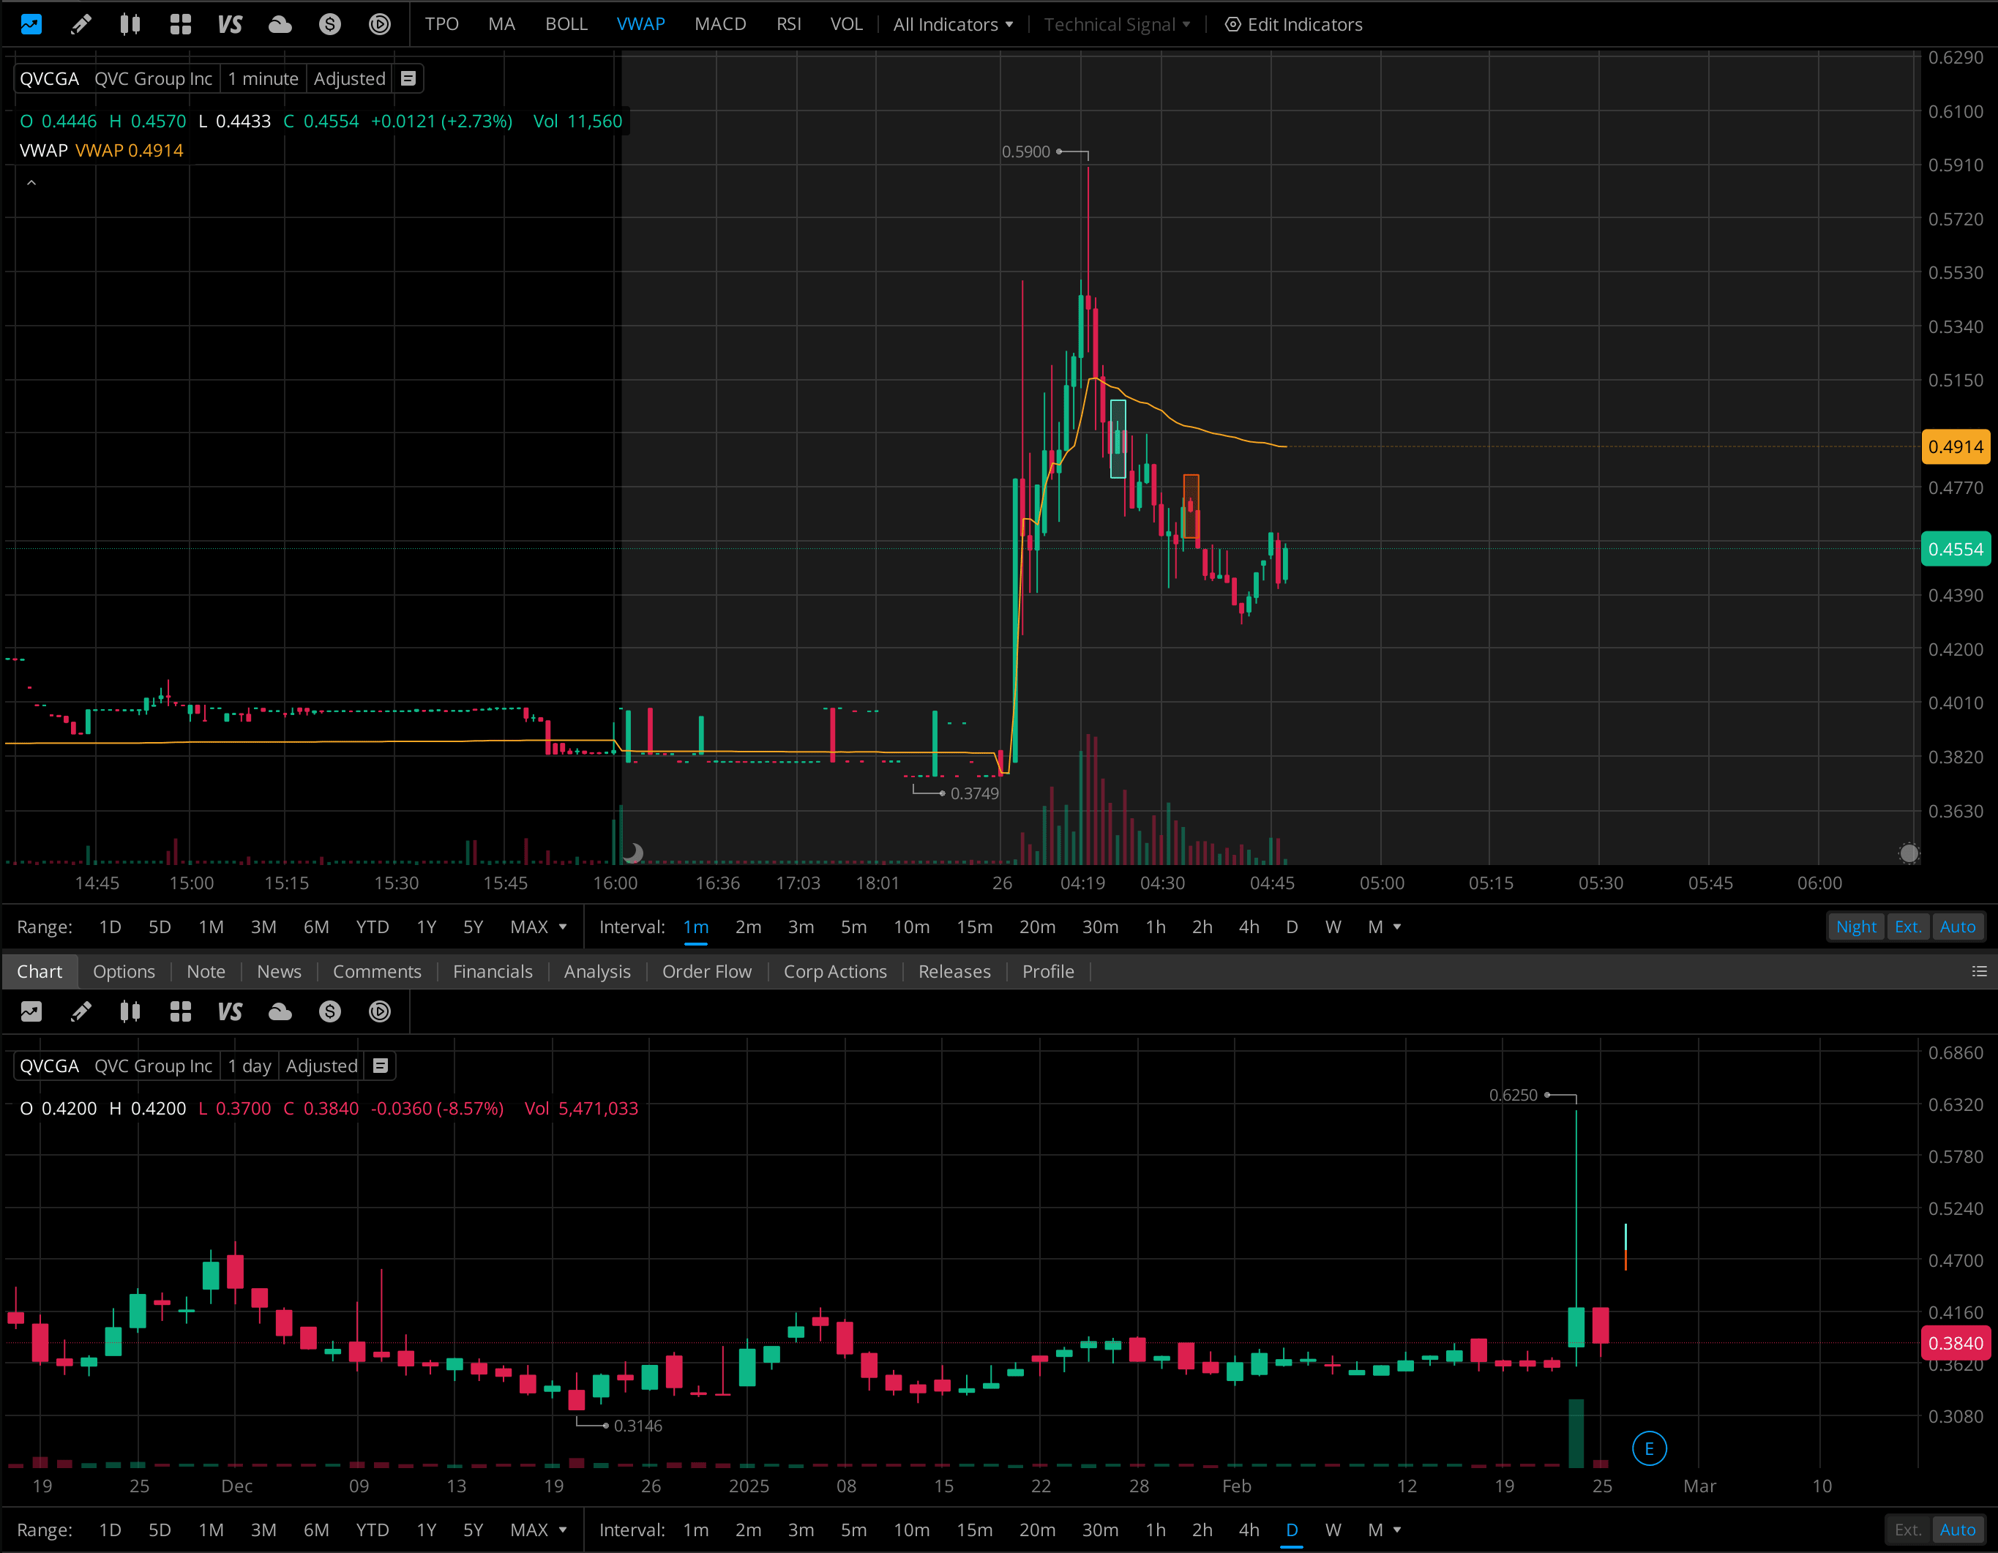Collapse the indicator legend with the caret
This screenshot has height=1553, width=1998.
(x=31, y=183)
